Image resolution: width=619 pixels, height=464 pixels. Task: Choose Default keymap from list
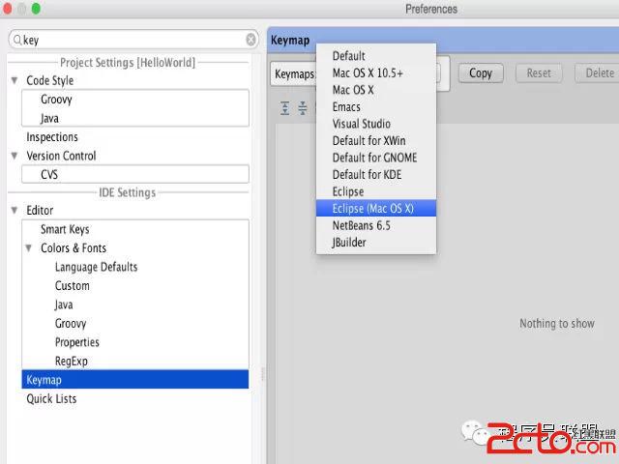point(376,56)
